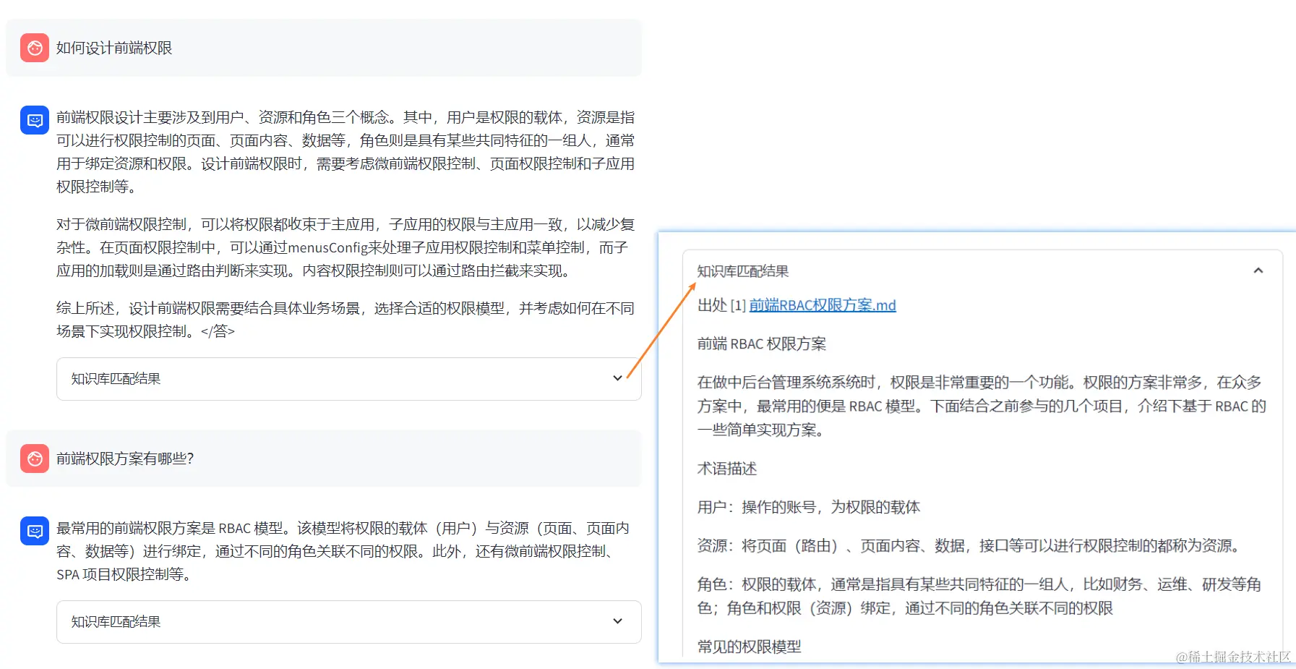Click the paragraph starting 角色：权限的载体

point(979,596)
